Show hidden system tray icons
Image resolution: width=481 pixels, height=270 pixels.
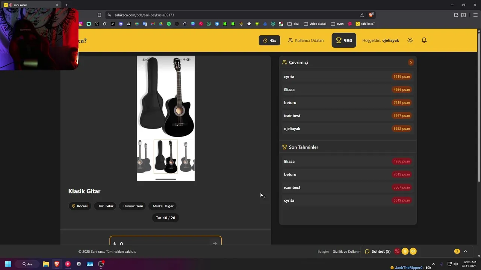click(433, 264)
